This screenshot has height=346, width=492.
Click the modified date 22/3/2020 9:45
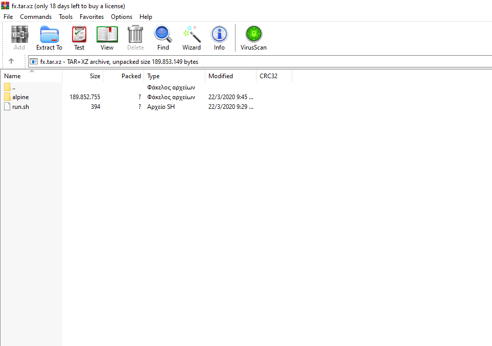(x=230, y=97)
